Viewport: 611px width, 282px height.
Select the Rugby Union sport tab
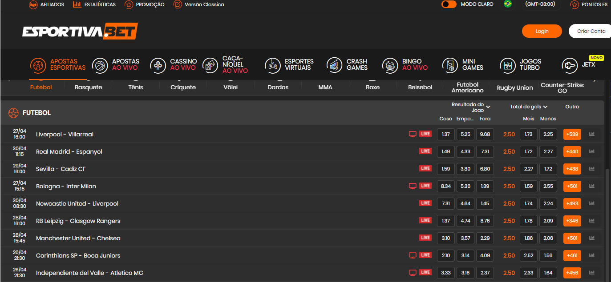(x=515, y=87)
